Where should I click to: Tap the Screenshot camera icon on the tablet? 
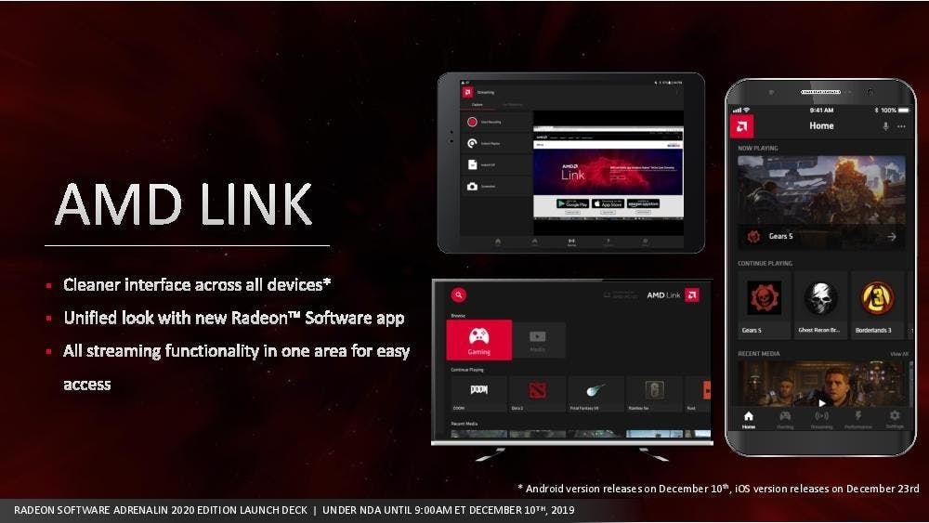tap(472, 186)
